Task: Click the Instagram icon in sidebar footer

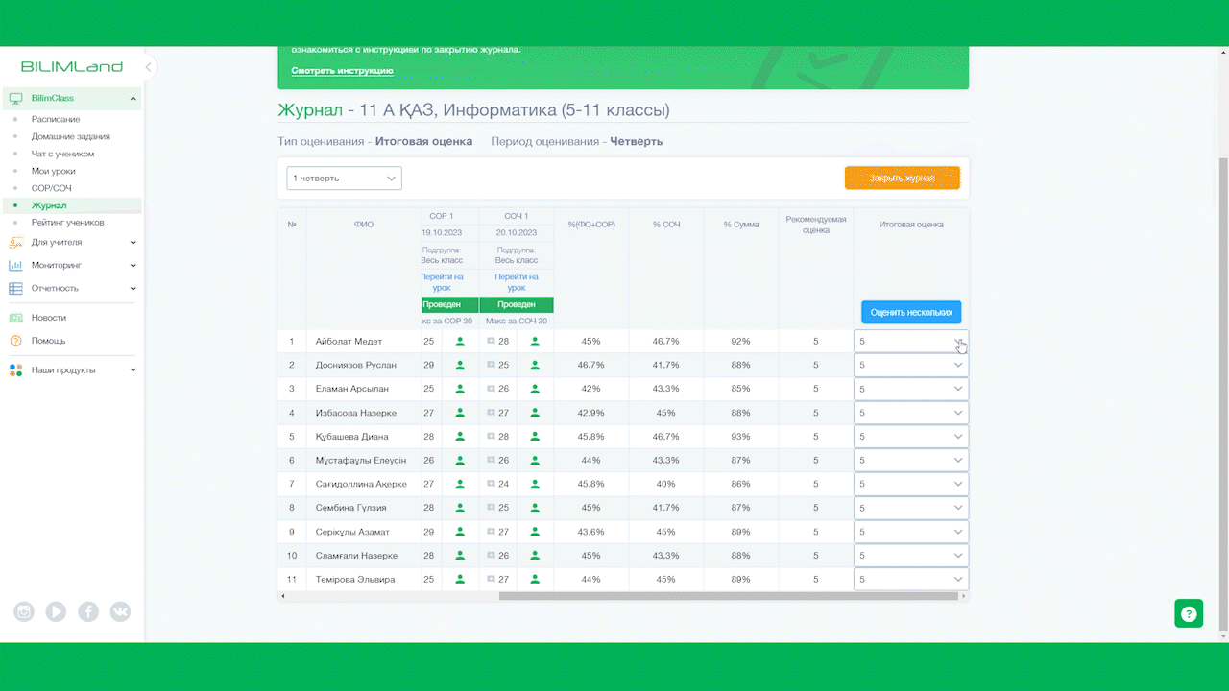Action: tap(24, 611)
